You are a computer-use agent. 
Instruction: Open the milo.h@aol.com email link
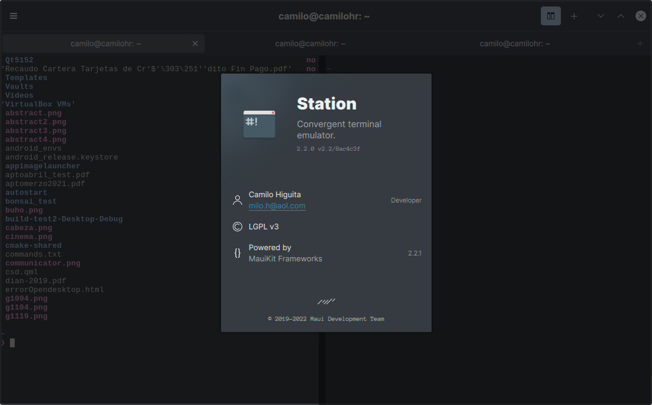277,205
